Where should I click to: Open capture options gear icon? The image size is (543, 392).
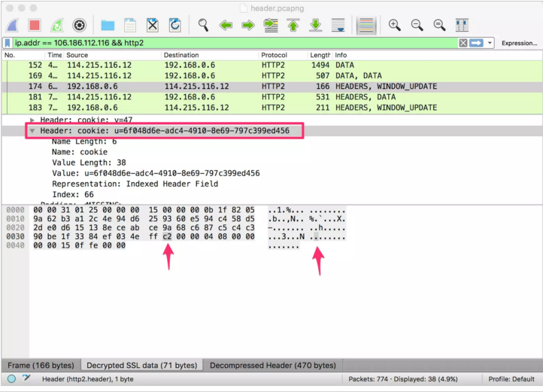click(79, 25)
